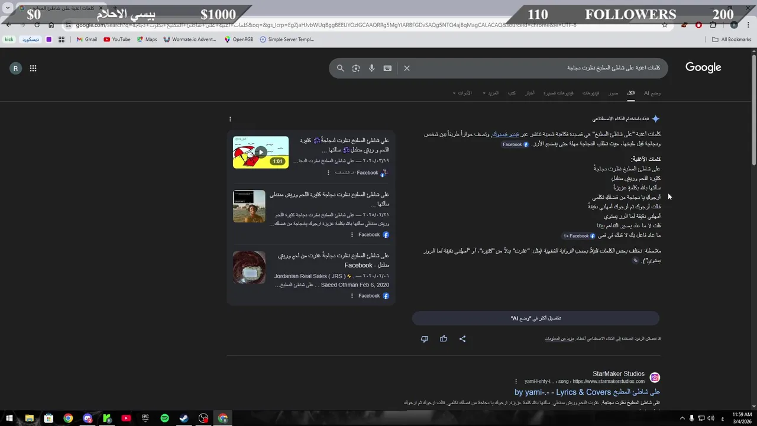Open the مزيد من المعلومات learn more link
757x426 pixels.
[559, 338]
